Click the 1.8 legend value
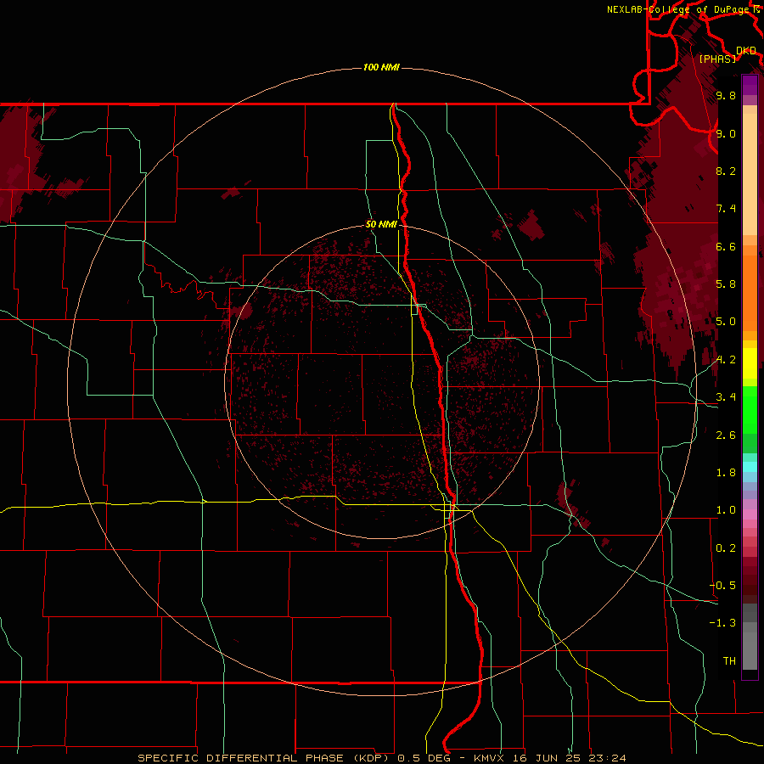Viewport: 764px width, 764px height. 726,473
